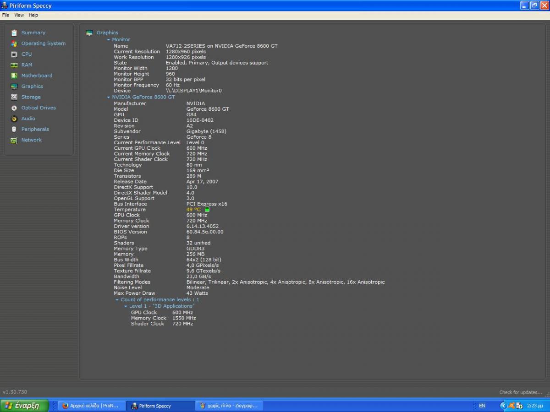
Task: Click the Subvendor Gigabyte (1458) value
Action: 206,131
